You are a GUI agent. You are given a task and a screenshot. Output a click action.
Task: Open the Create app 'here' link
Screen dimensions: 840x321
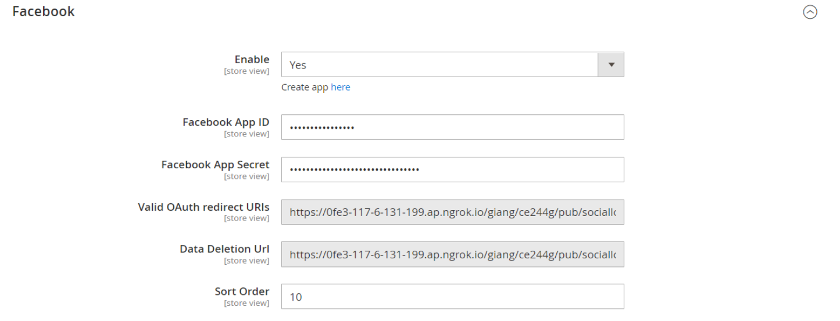tap(341, 87)
